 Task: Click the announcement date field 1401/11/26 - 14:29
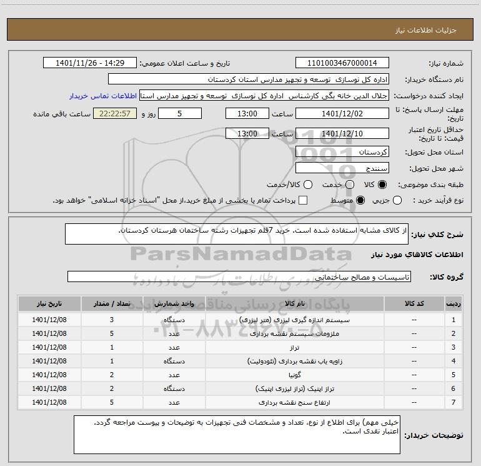pyautogui.click(x=90, y=63)
